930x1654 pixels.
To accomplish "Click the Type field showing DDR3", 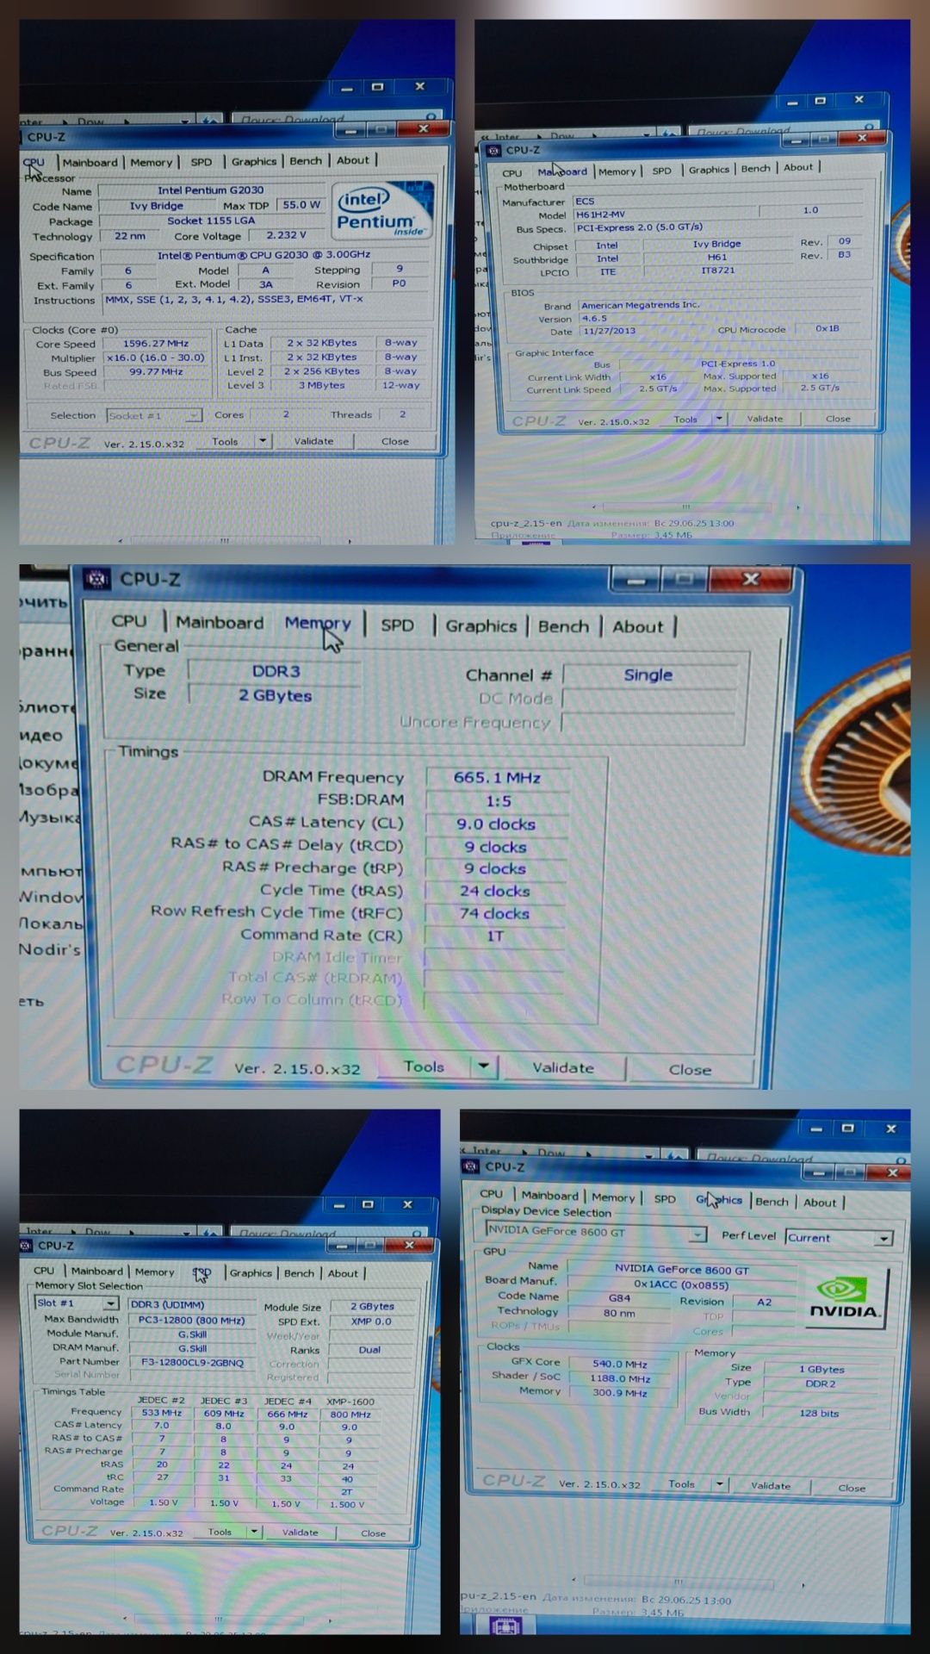I will [x=276, y=671].
